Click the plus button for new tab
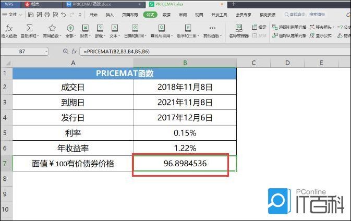Image resolution: width=351 pixels, height=221 pixels. tap(234, 4)
